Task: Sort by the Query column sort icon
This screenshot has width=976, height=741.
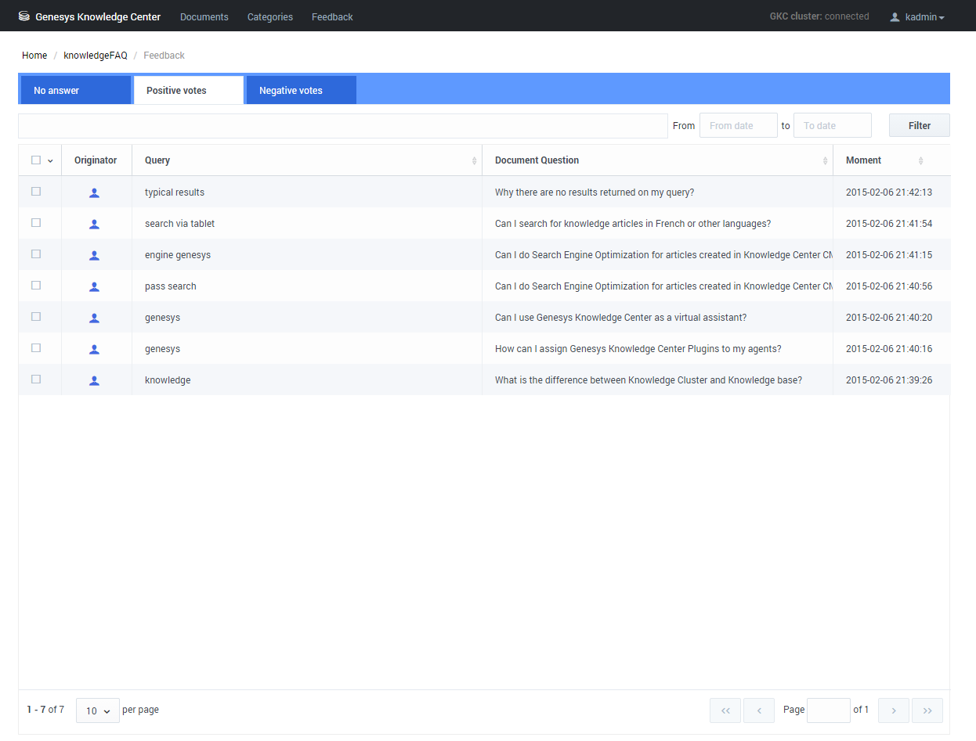Action: coord(474,160)
